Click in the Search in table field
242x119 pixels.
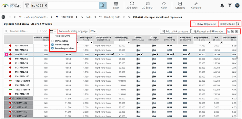point(21,32)
